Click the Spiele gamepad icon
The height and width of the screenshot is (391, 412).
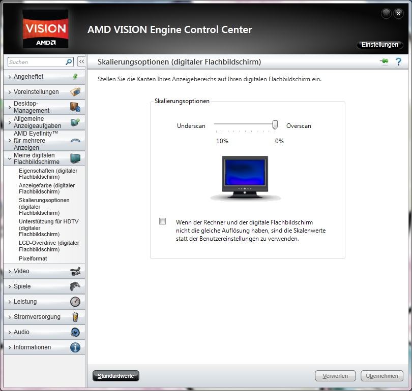pyautogui.click(x=75, y=286)
